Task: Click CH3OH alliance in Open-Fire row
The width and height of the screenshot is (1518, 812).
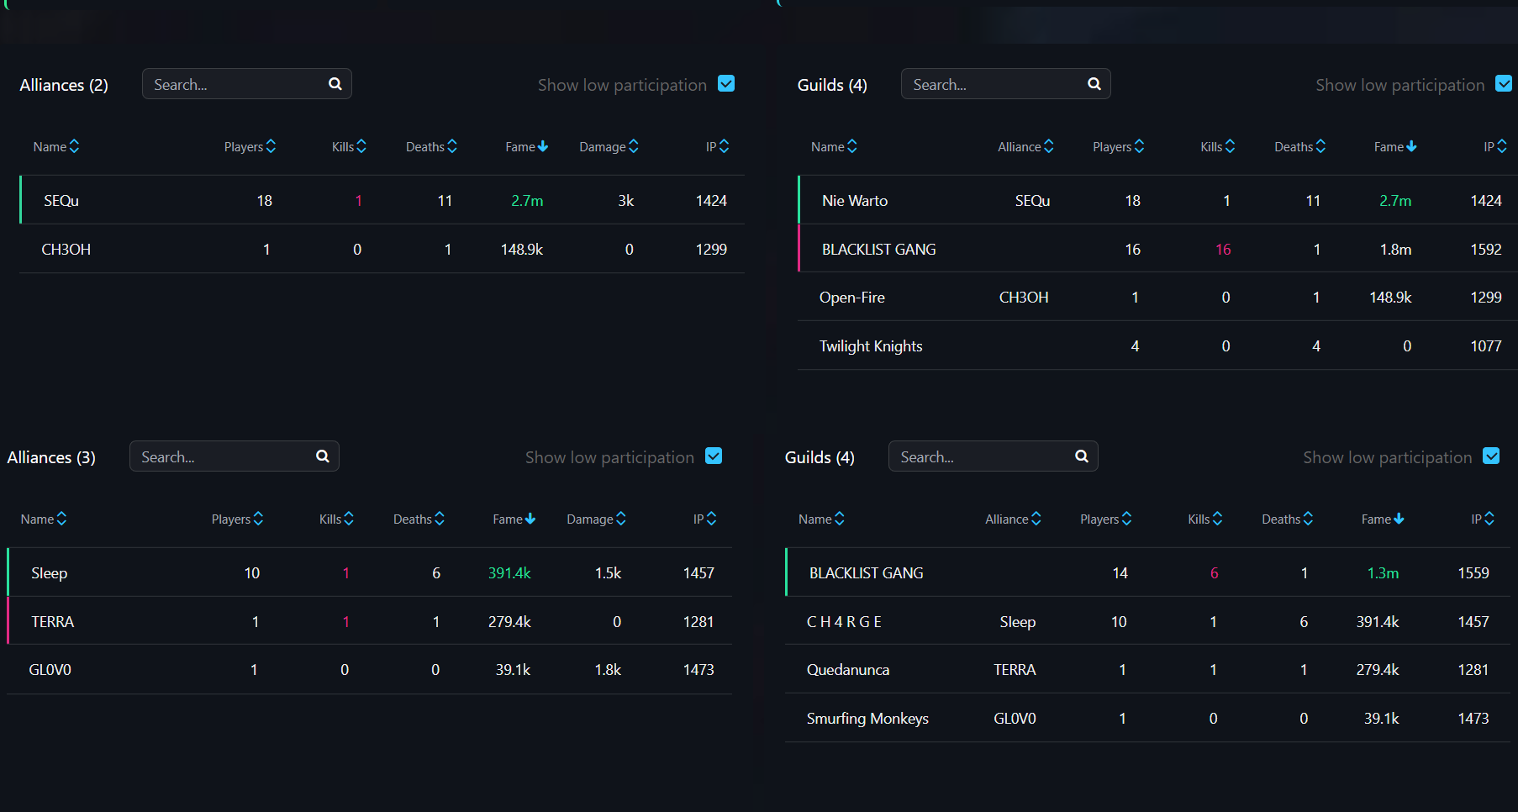Action: pyautogui.click(x=1024, y=298)
